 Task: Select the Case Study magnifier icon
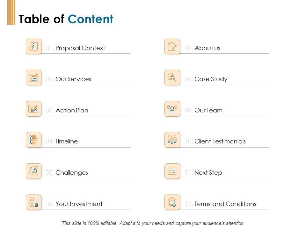point(172,78)
